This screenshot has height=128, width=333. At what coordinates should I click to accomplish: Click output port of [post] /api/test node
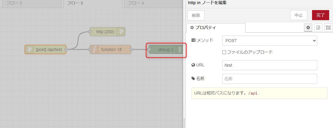(66, 49)
